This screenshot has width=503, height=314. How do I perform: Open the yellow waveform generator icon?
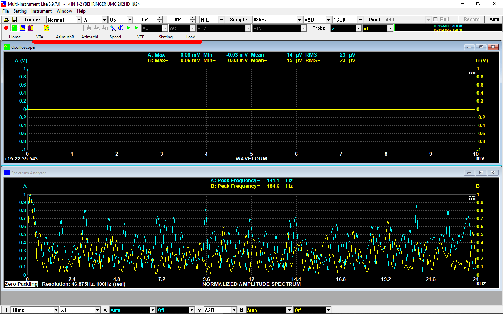46,28
